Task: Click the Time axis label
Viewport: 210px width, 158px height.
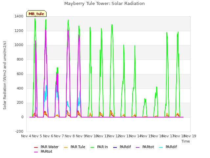Action: click(186, 141)
